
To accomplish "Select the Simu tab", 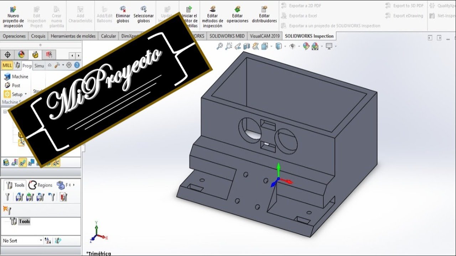I will (39, 65).
